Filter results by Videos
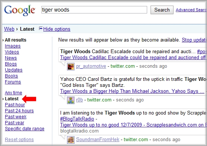The height and width of the screenshot is (146, 207). (x=12, y=52)
